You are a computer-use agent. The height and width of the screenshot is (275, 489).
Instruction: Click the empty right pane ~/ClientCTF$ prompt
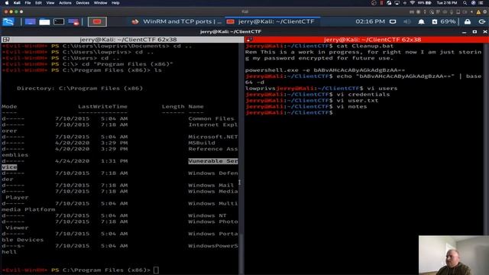pos(289,112)
